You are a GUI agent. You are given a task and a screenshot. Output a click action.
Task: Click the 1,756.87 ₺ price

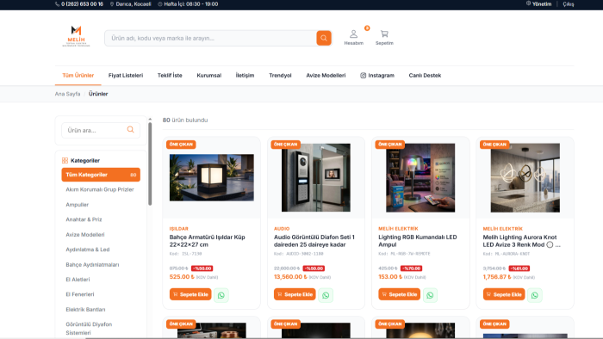click(x=497, y=277)
